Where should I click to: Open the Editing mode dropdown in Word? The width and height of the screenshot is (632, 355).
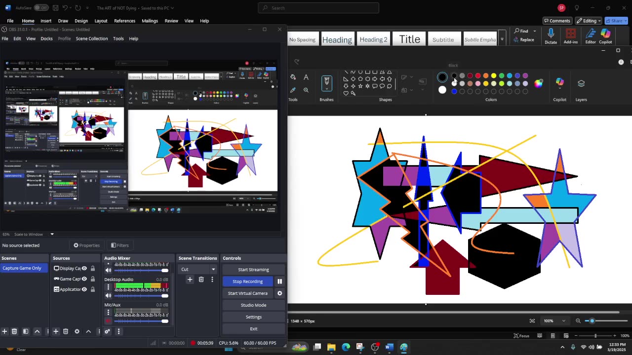(x=589, y=21)
